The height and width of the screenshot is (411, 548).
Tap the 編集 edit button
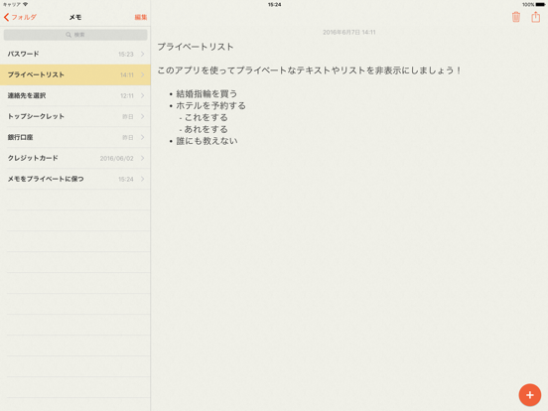coord(141,17)
